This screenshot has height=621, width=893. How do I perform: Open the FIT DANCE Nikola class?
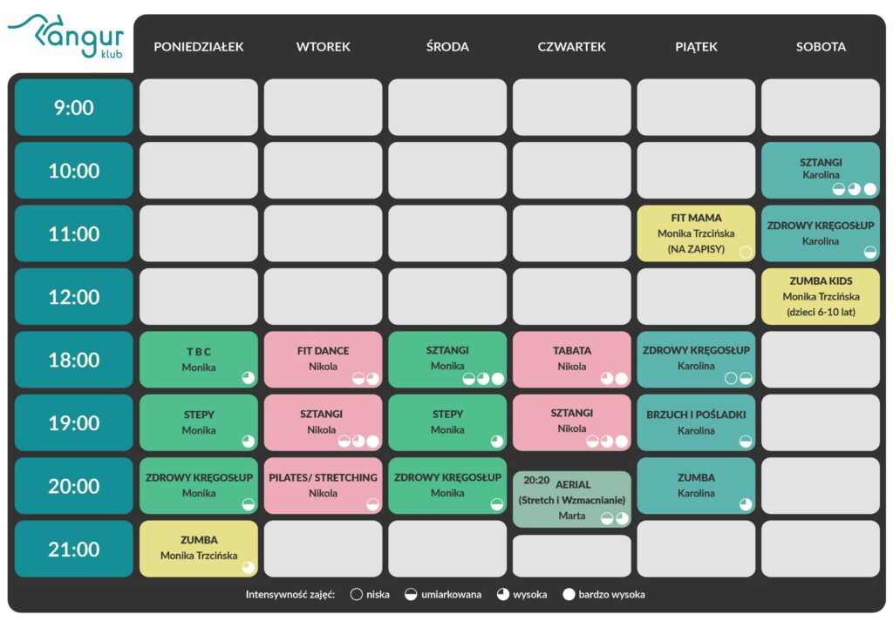(x=323, y=360)
